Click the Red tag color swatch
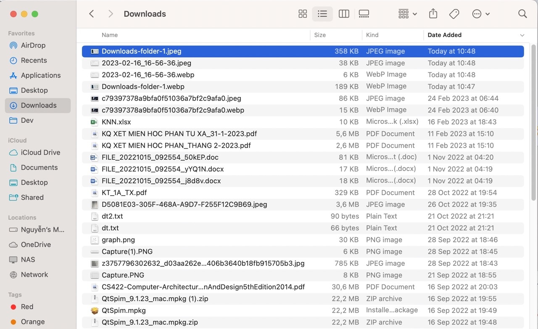Viewport: 538px width, 329px height. tap(14, 307)
